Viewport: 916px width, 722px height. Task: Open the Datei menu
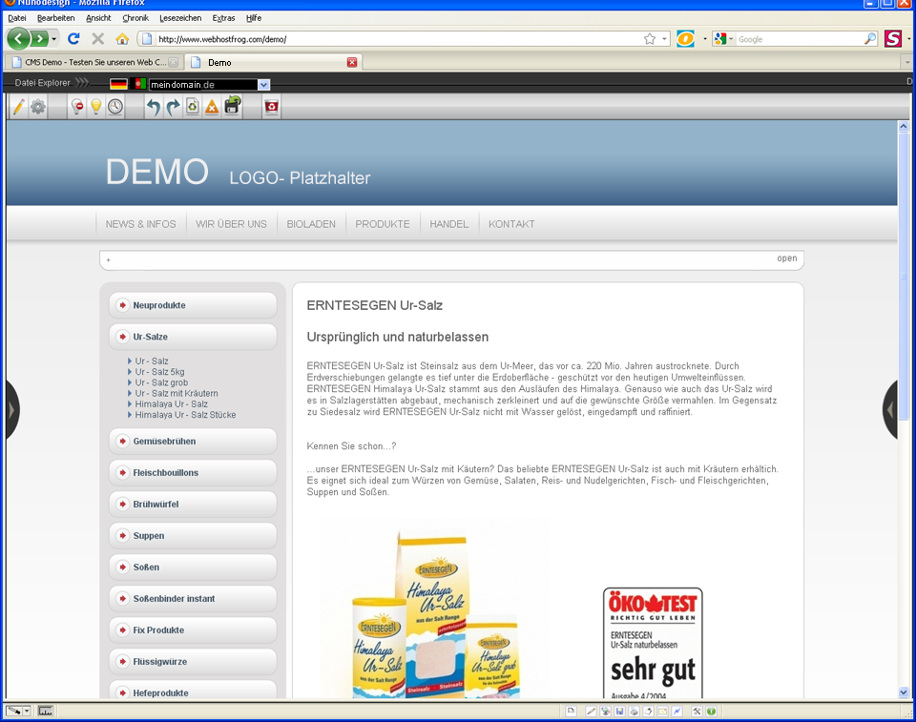[17, 18]
